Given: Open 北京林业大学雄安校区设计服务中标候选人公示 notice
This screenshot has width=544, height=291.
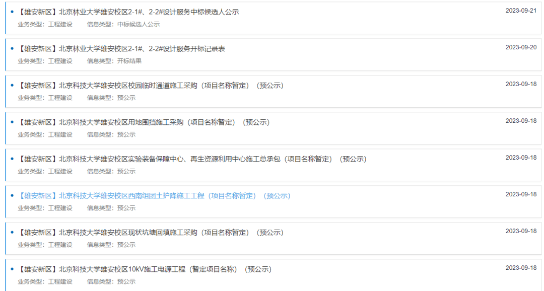Looking at the screenshot, I should (x=128, y=12).
